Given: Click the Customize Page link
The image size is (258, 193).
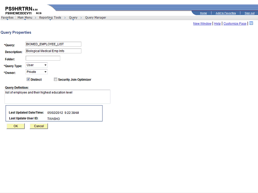Looking at the screenshot, I should pos(235,24).
